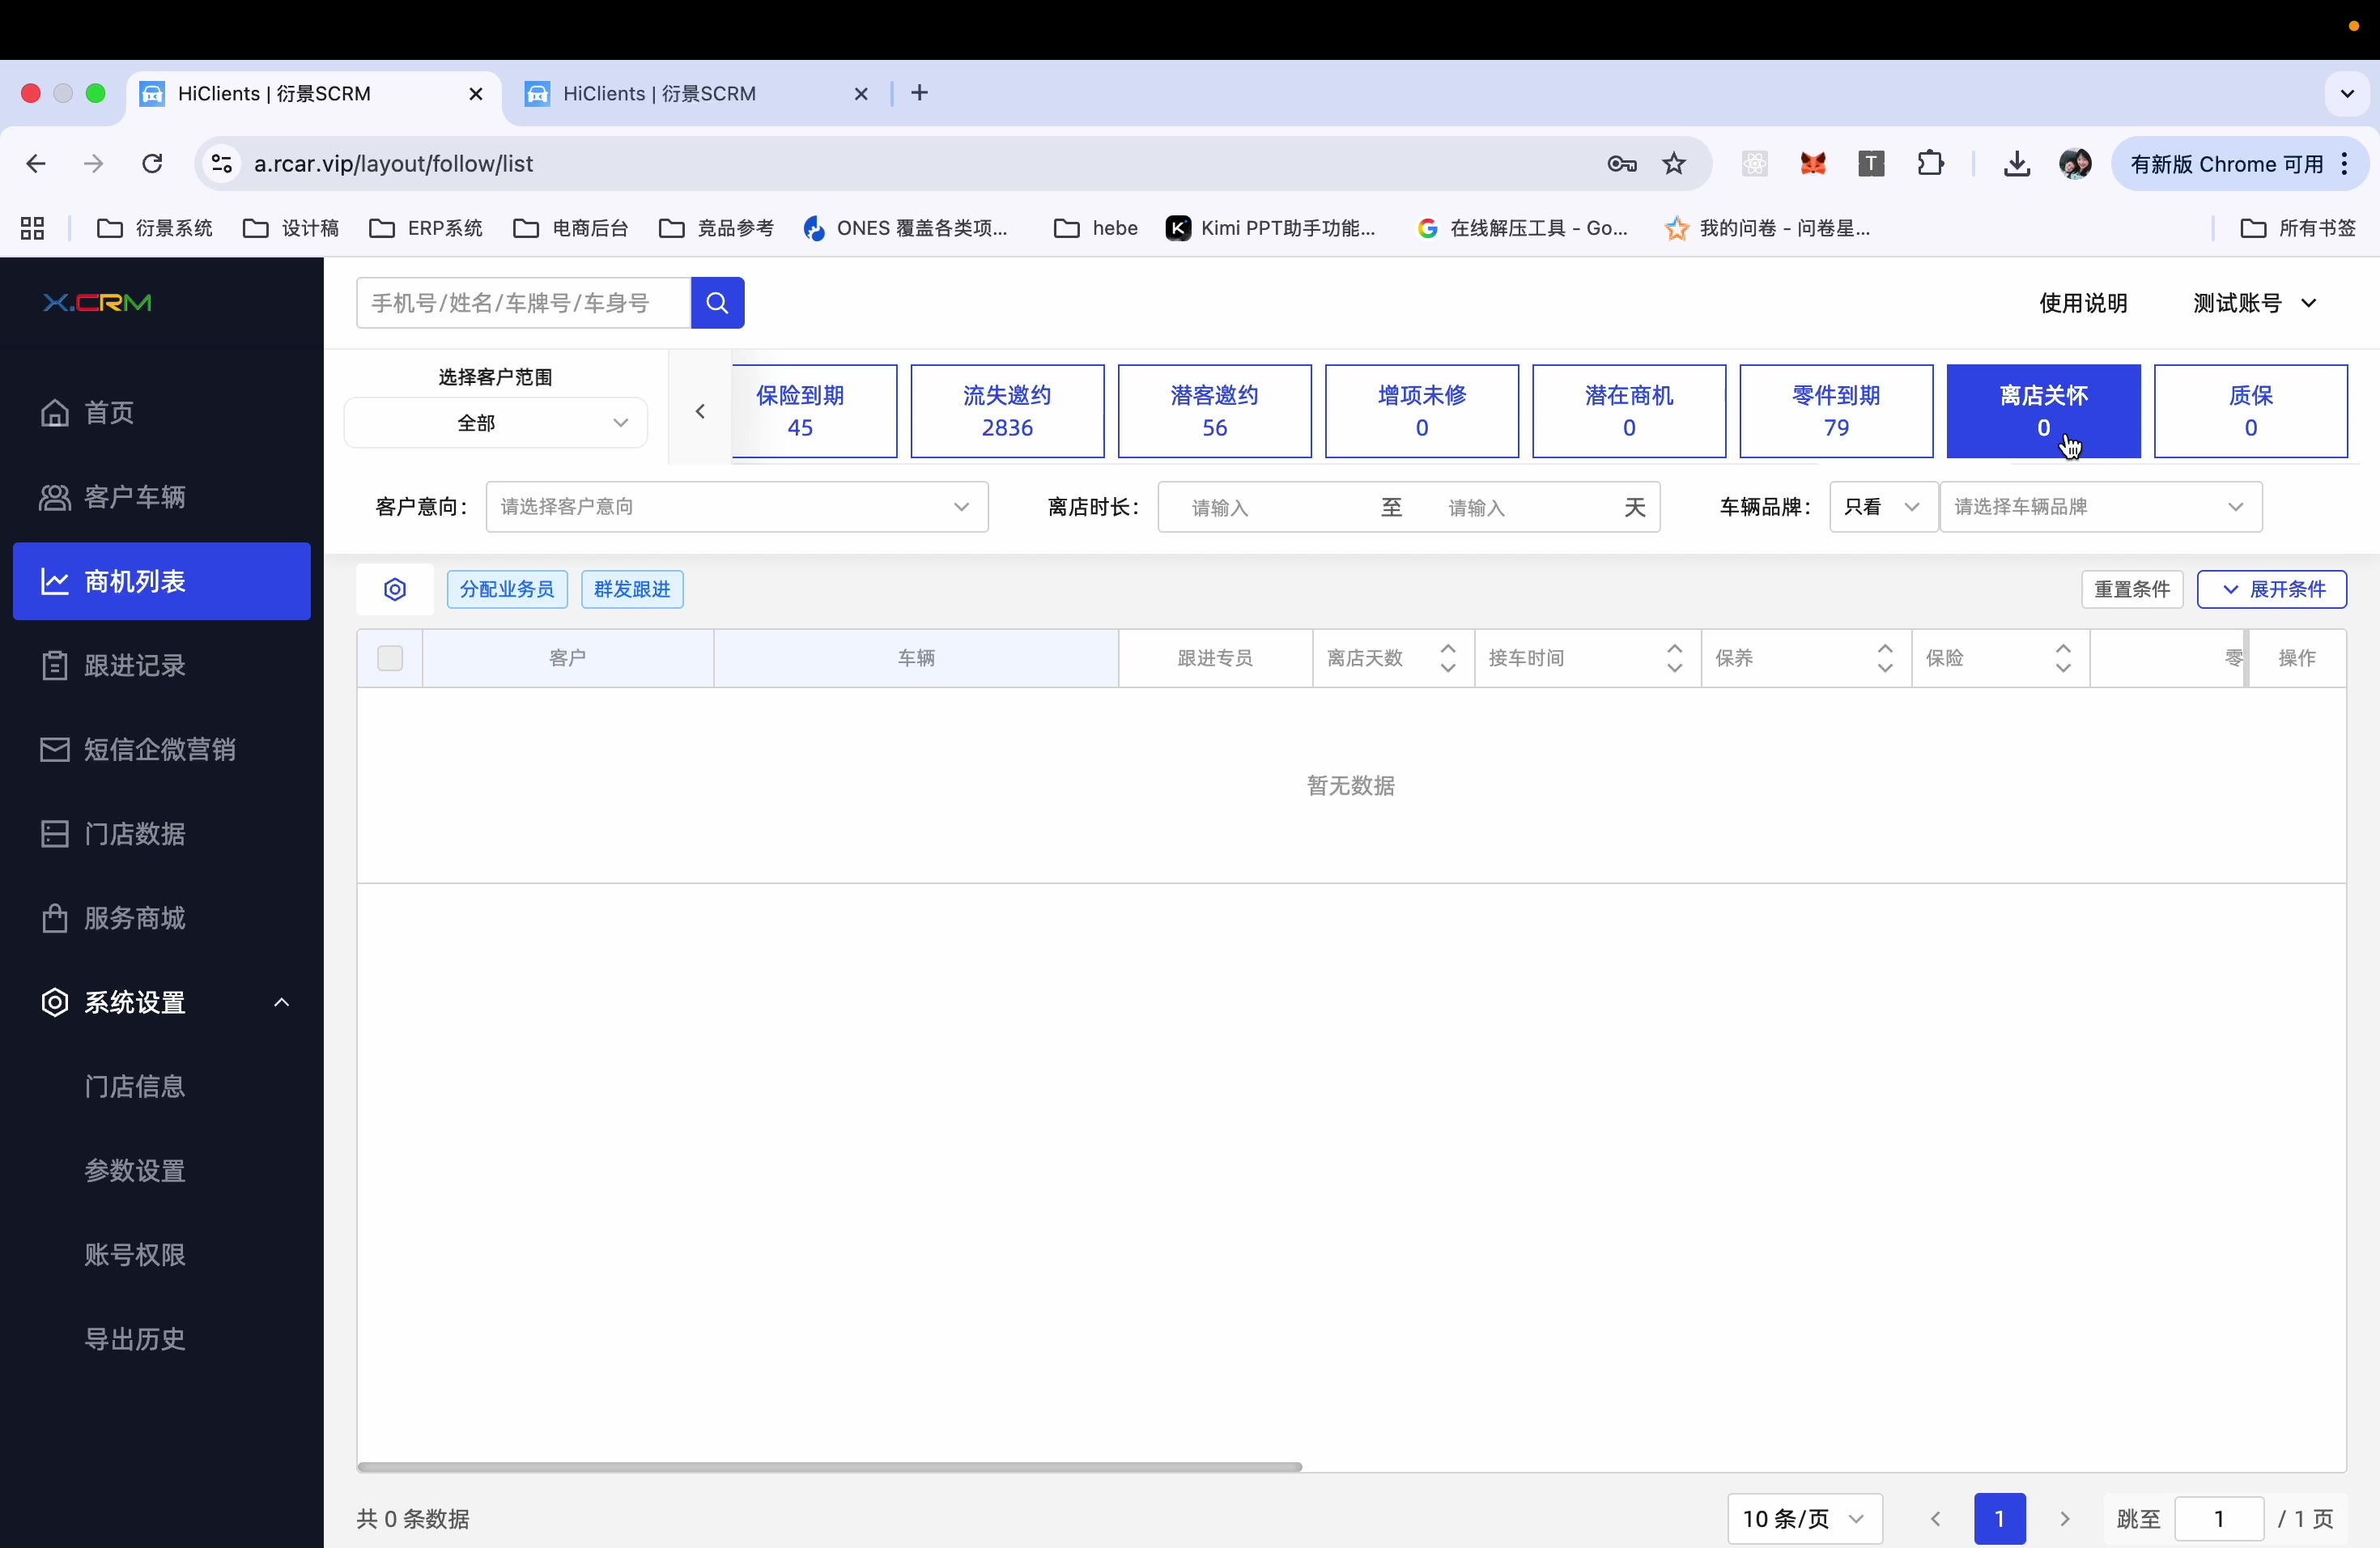Open 导出历史 submenu item

[x=135, y=1339]
